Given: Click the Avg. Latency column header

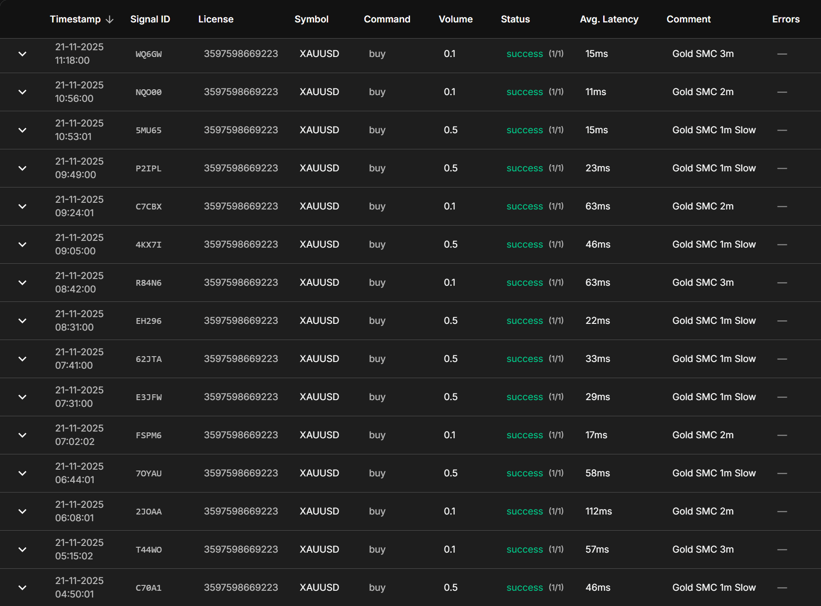Looking at the screenshot, I should (x=609, y=19).
